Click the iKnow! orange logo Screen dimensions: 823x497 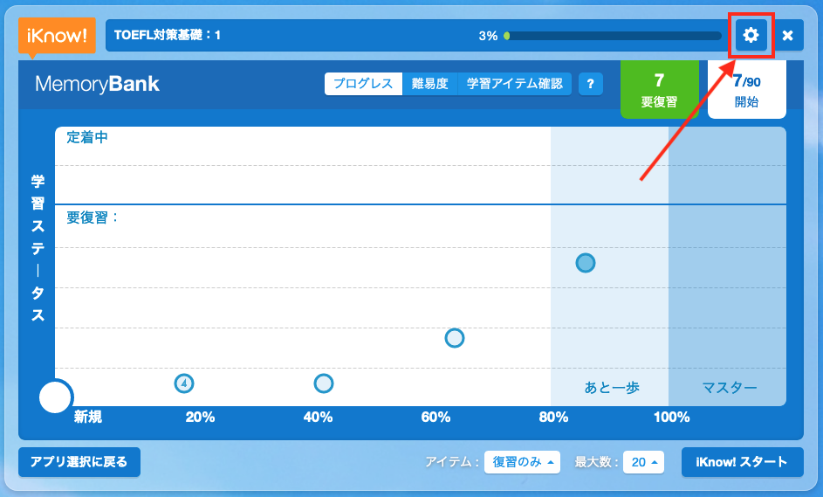coord(57,36)
